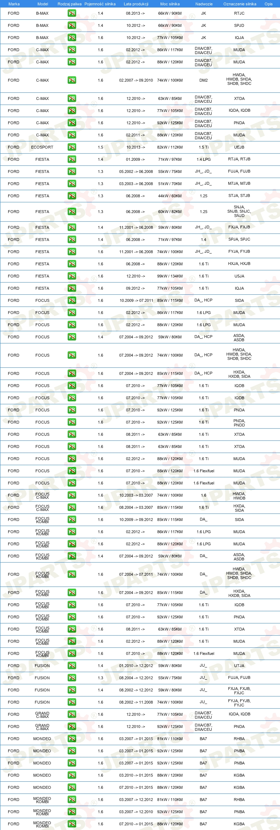Select the fuel icon in the Fiesta STJA row
280x830 pixels.
pyautogui.click(x=72, y=196)
